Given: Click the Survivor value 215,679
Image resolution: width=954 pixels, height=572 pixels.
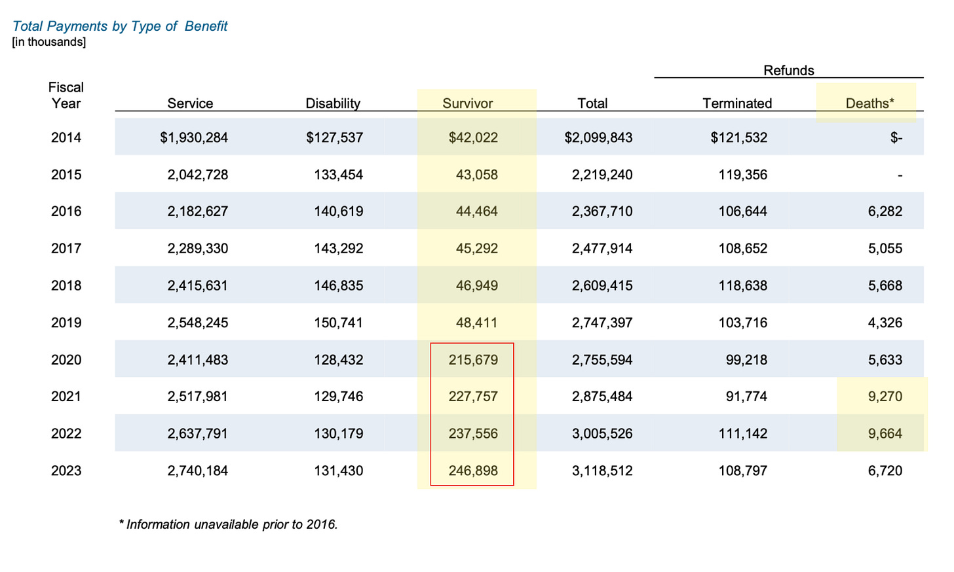Looking at the screenshot, I should 473,360.
